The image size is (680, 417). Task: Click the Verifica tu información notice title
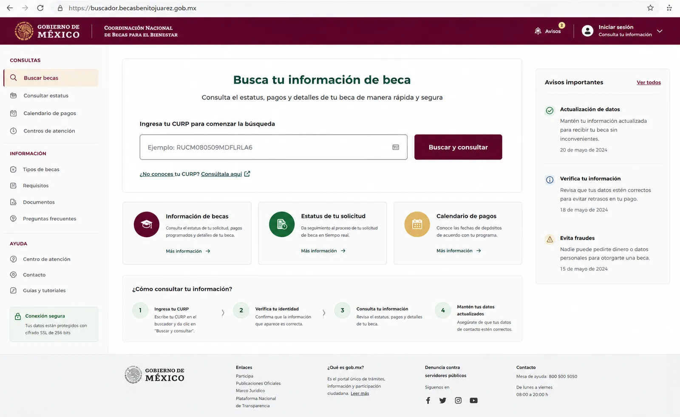click(590, 179)
